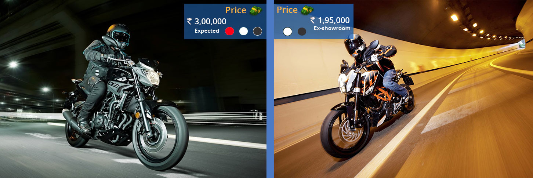The height and width of the screenshot is (178, 533).
Task: Select the red color swatch under ₹ 3,00,000
Action: click(x=229, y=31)
